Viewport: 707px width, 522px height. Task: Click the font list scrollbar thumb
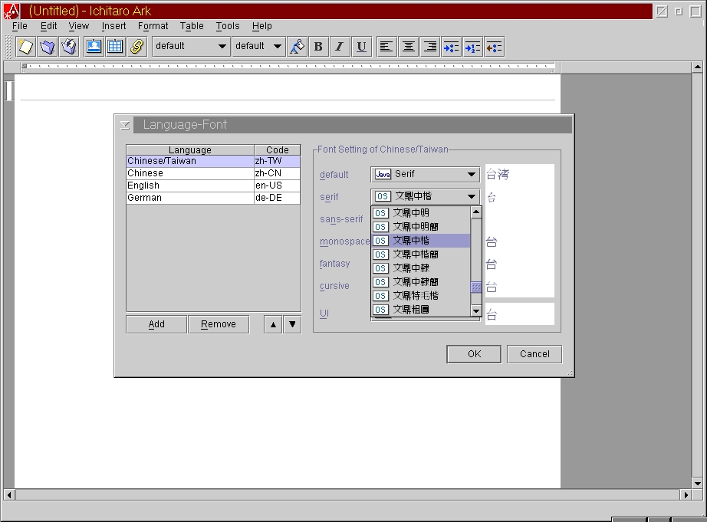(476, 287)
